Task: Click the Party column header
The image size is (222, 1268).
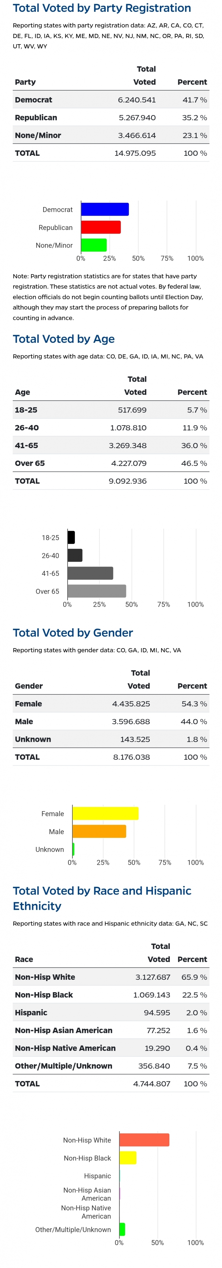Action: point(25,82)
